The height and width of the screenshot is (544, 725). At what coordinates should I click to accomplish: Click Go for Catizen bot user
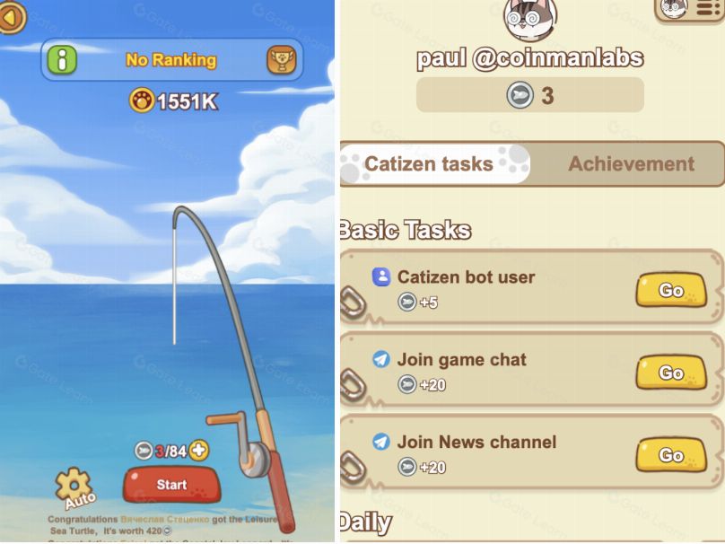[671, 290]
